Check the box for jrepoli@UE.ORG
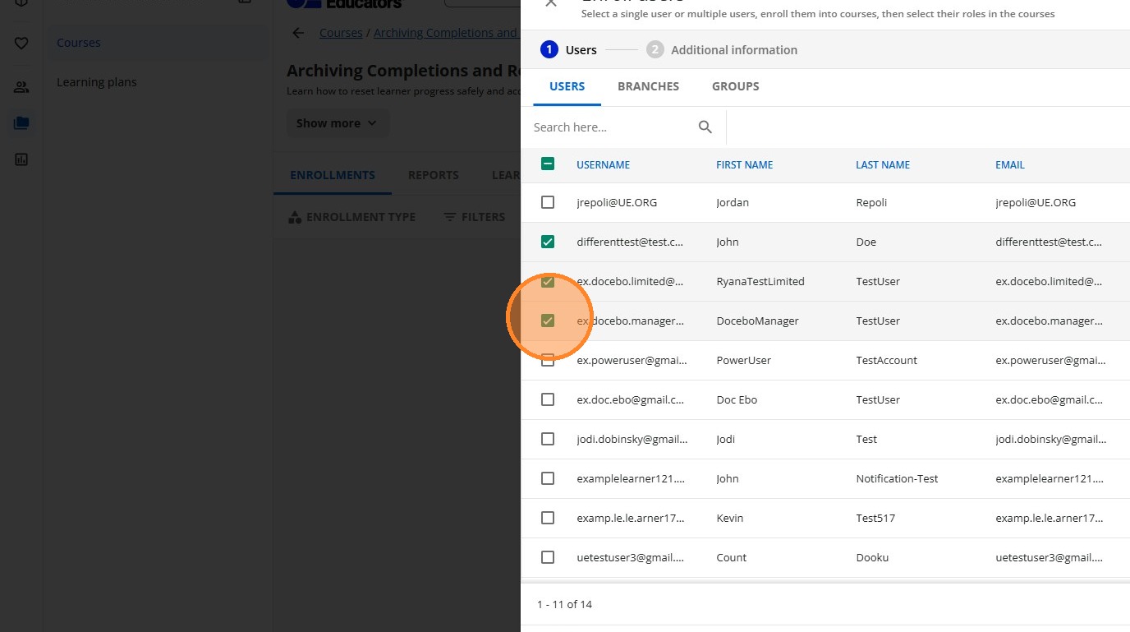Image resolution: width=1130 pixels, height=632 pixels. (548, 202)
